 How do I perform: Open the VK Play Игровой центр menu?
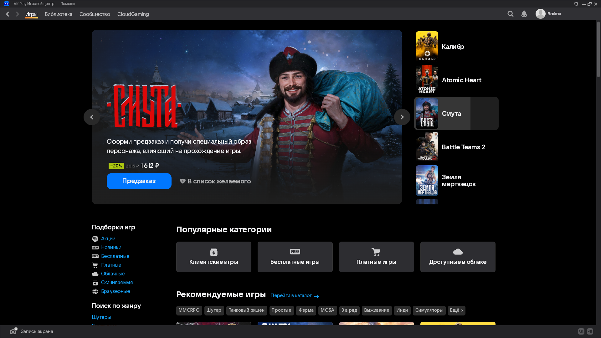point(34,4)
